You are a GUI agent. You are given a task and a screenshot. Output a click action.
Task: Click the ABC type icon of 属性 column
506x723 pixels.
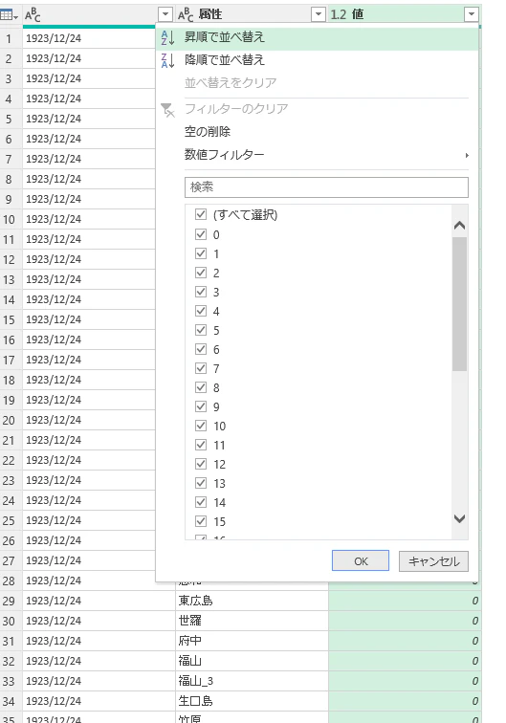tap(186, 15)
